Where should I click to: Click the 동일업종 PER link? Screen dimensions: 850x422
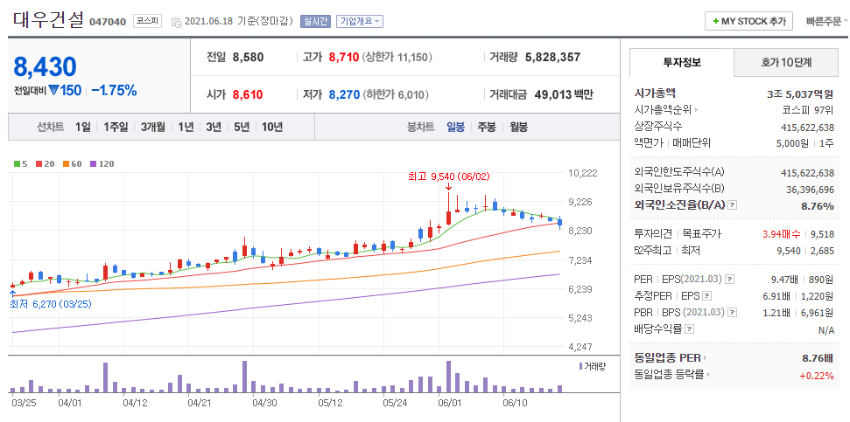(x=667, y=358)
